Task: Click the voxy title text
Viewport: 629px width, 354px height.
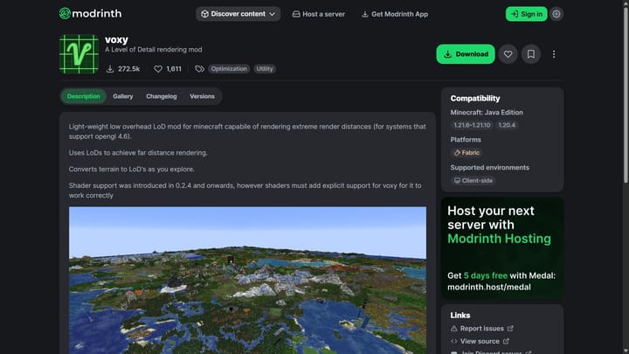Action: 116,39
